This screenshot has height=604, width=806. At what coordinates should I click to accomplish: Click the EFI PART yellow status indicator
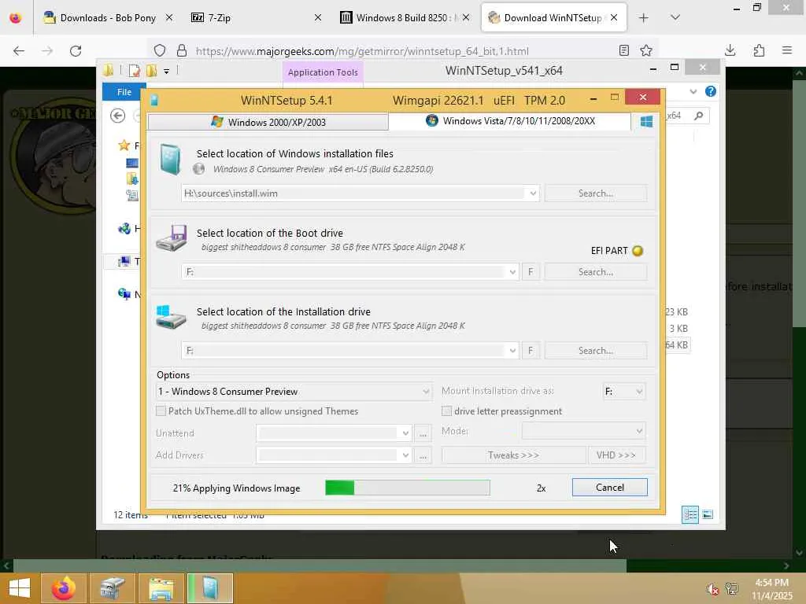point(638,251)
